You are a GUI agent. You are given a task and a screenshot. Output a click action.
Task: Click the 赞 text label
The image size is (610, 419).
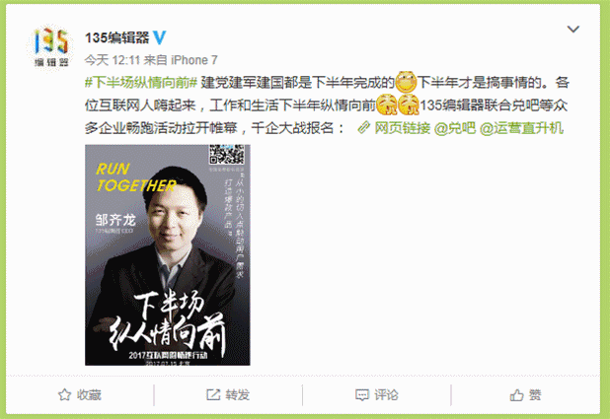tap(535, 395)
